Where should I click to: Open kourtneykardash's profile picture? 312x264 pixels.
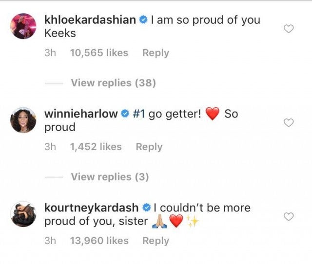coord(23,213)
